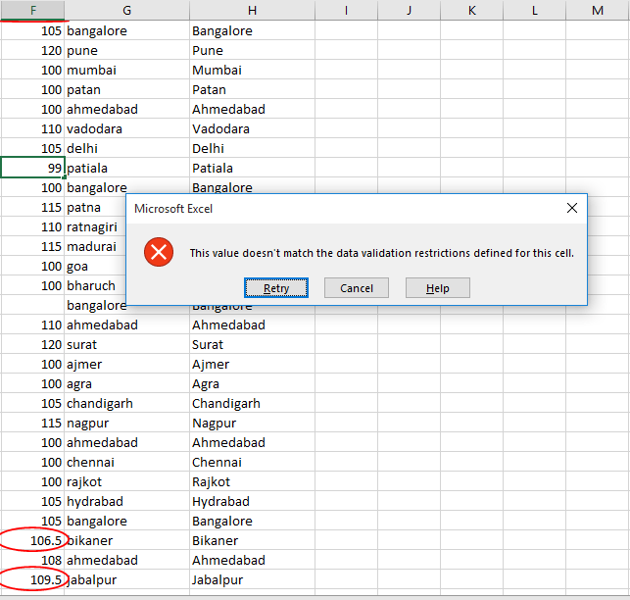This screenshot has height=600, width=630.
Task: Click the Retry button in the dialog
Action: 276,288
